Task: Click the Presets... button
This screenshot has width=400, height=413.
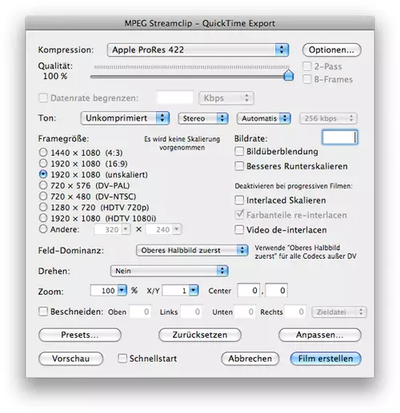Action: (80, 335)
